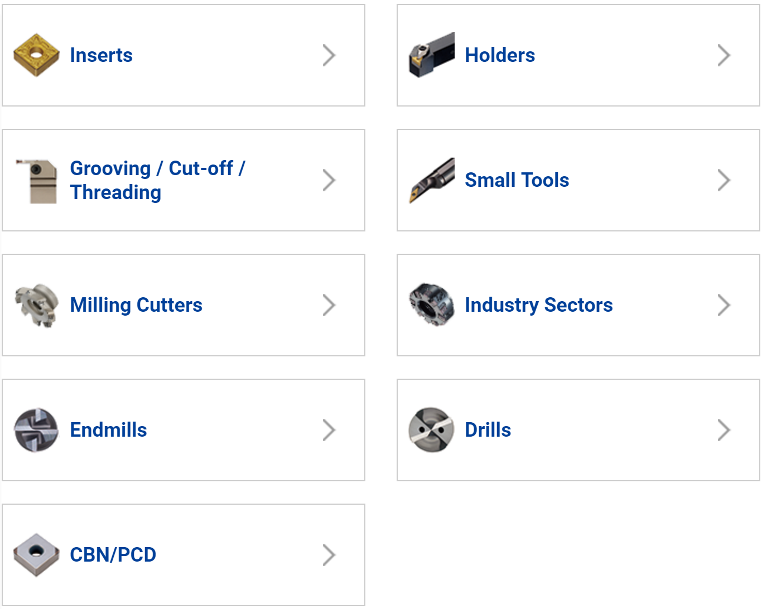
Task: Click the Holders tool icon
Action: point(431,55)
